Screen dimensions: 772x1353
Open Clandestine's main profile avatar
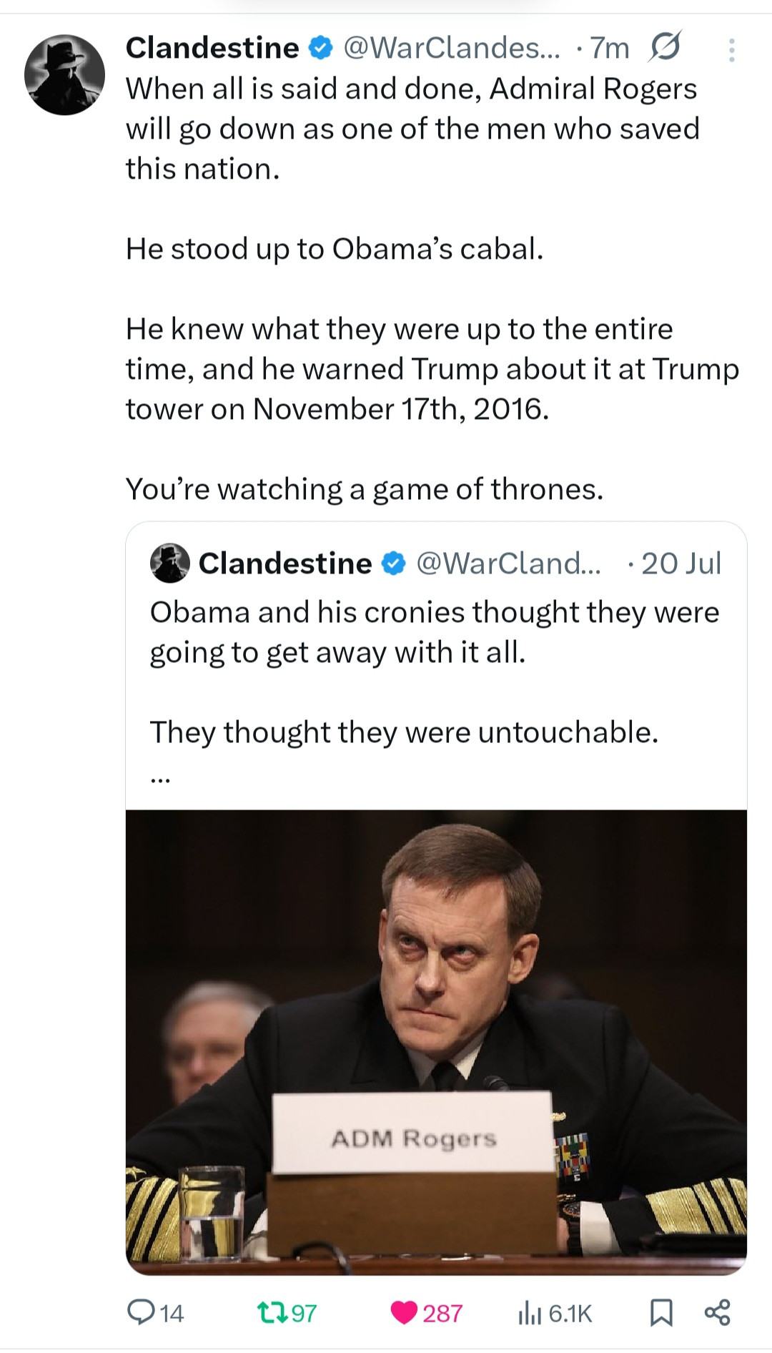click(64, 74)
